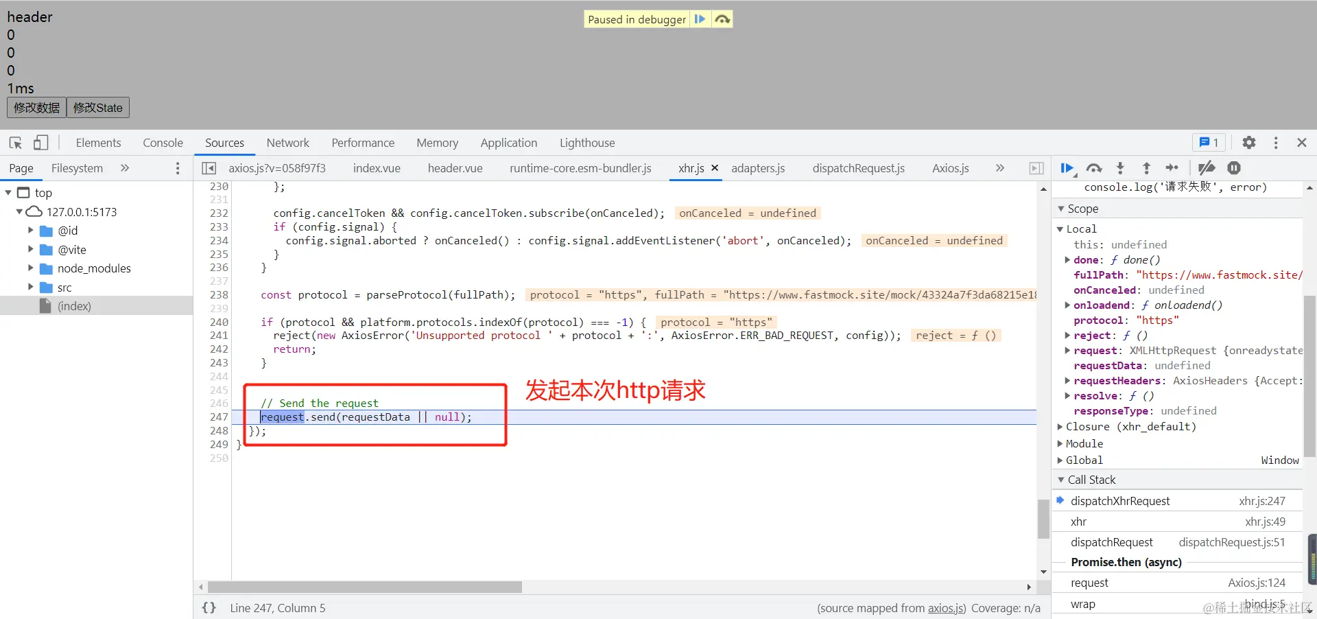The image size is (1317, 619).
Task: Show more open file tabs chevron
Action: 1000,168
